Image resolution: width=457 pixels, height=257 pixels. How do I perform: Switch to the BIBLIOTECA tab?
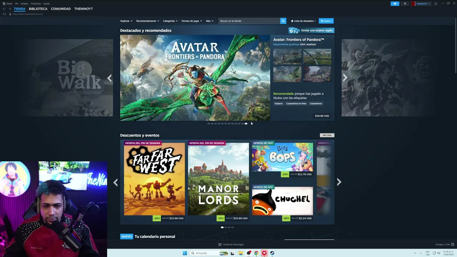38,9
